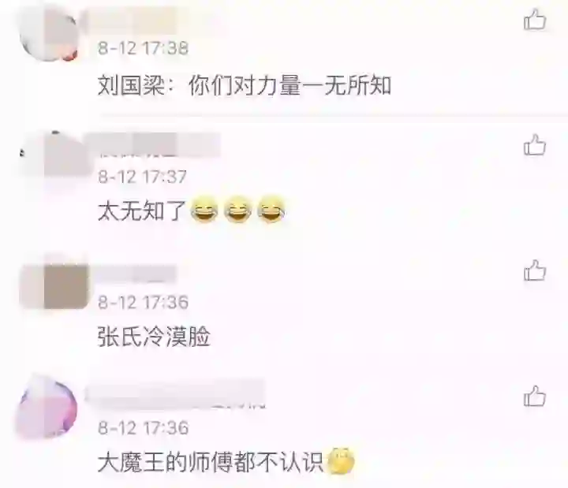Image resolution: width=568 pixels, height=488 pixels.
Task: Select the 太无知了 comment text
Action: (142, 211)
